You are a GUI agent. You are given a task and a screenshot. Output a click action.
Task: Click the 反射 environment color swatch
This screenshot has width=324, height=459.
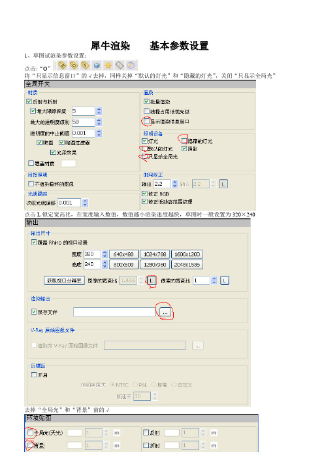point(172,433)
